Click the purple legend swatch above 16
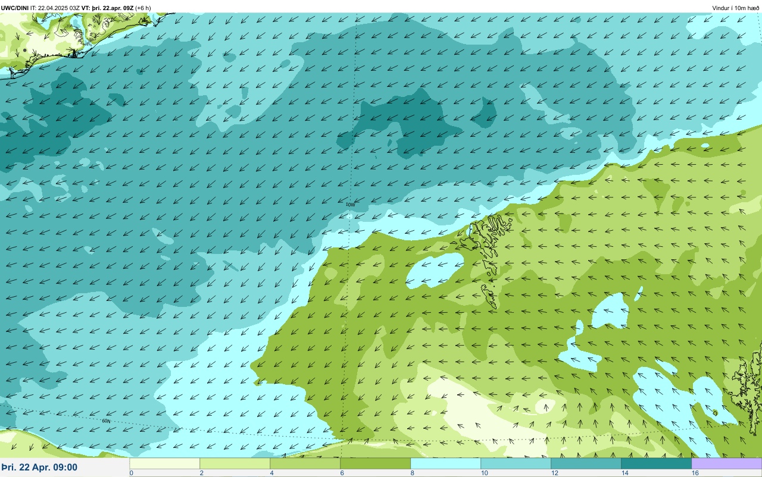 [726, 463]
